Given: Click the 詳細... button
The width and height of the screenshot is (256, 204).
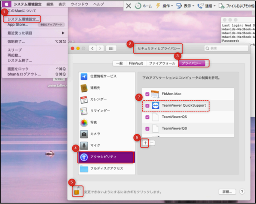Looking at the screenshot, I should 227,192.
